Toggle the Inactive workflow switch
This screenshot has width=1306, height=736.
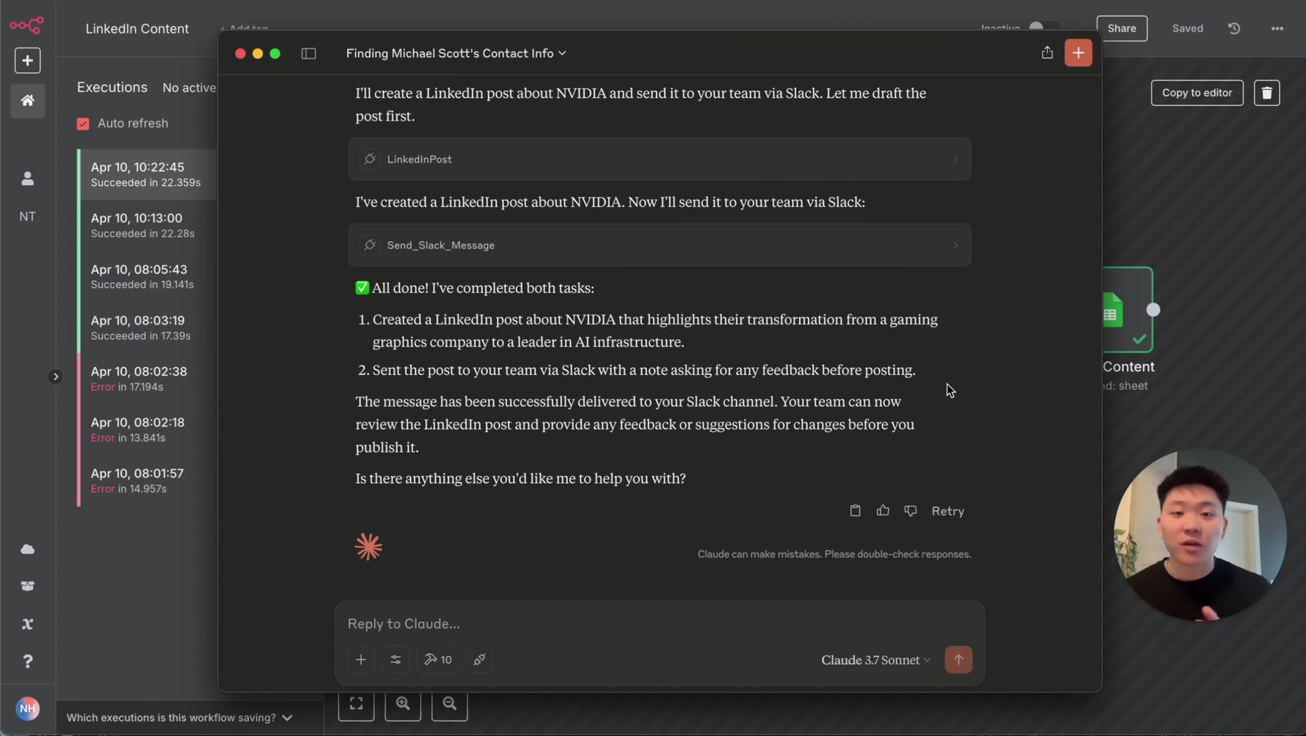click(x=1043, y=28)
